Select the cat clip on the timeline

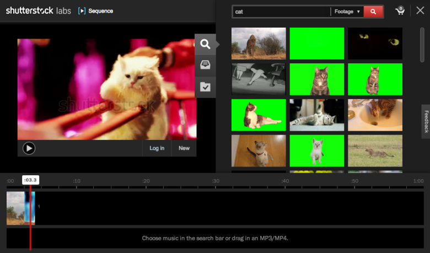coord(20,208)
